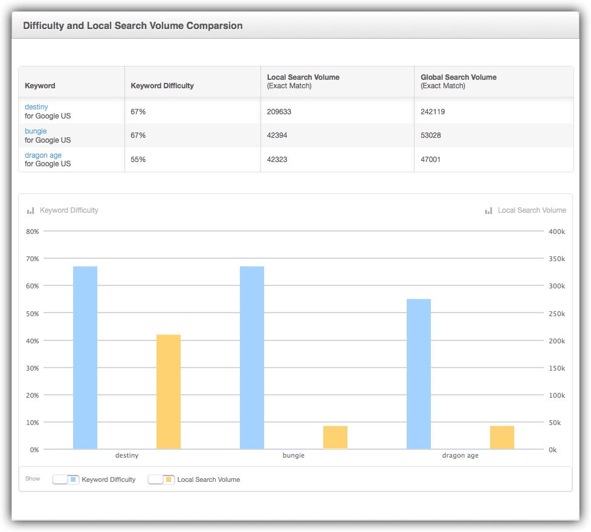This screenshot has width=591, height=532.
Task: Click the panel title 'Difficulty and Local Search Volume Comparsion'
Action: pyautogui.click(x=133, y=25)
